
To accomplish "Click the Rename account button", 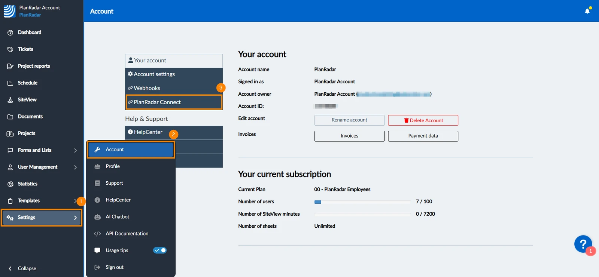I will 349,120.
